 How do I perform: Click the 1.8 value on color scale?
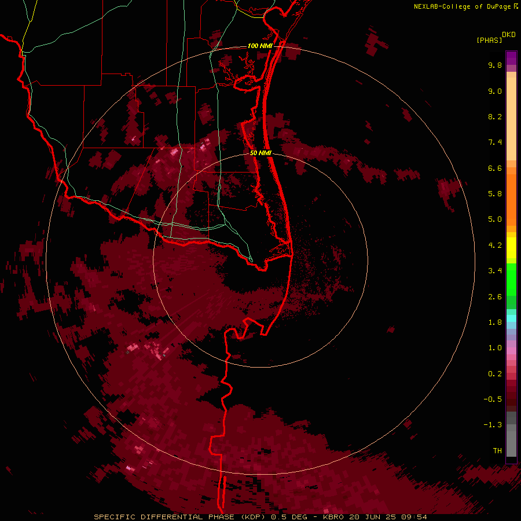click(x=495, y=322)
